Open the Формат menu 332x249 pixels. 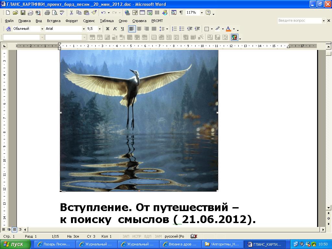coord(72,21)
